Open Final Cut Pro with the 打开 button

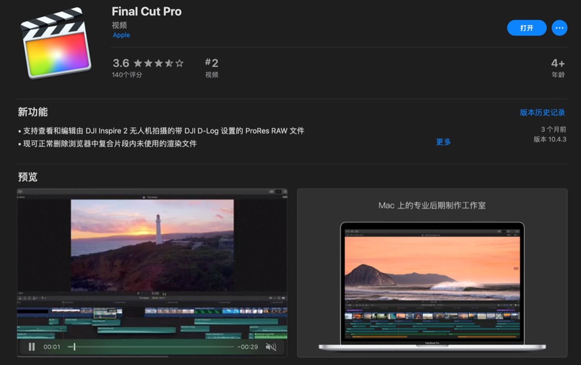[x=527, y=28]
